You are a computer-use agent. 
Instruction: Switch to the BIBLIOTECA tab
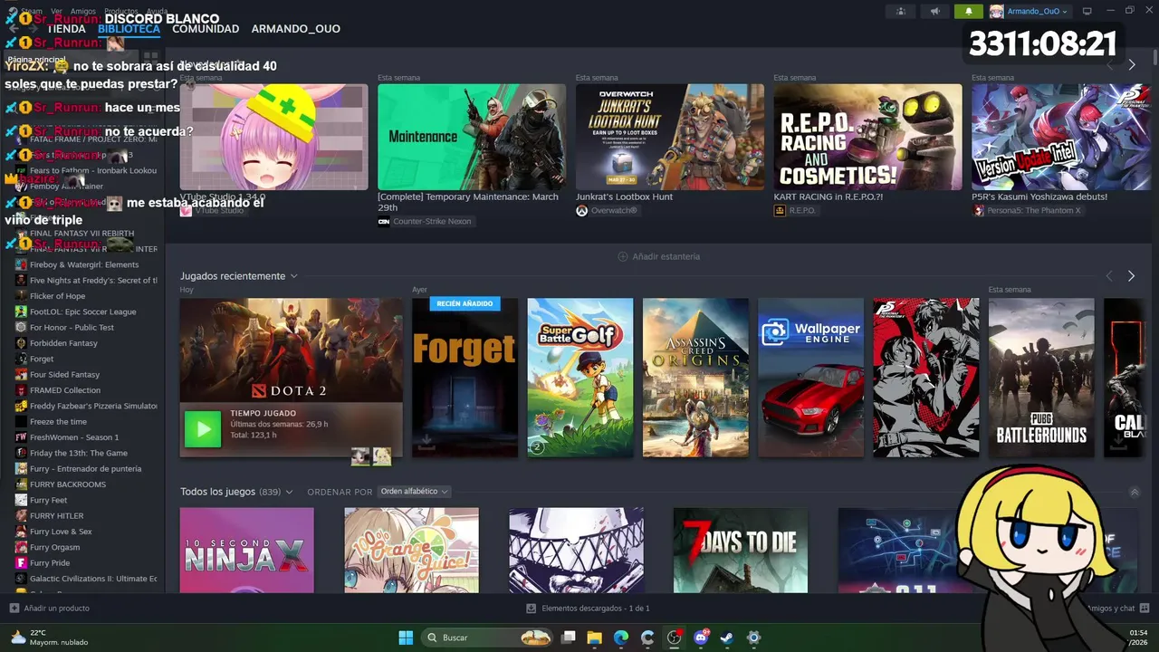point(129,29)
